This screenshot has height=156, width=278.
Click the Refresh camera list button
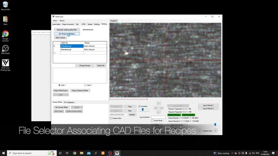(x=132, y=114)
